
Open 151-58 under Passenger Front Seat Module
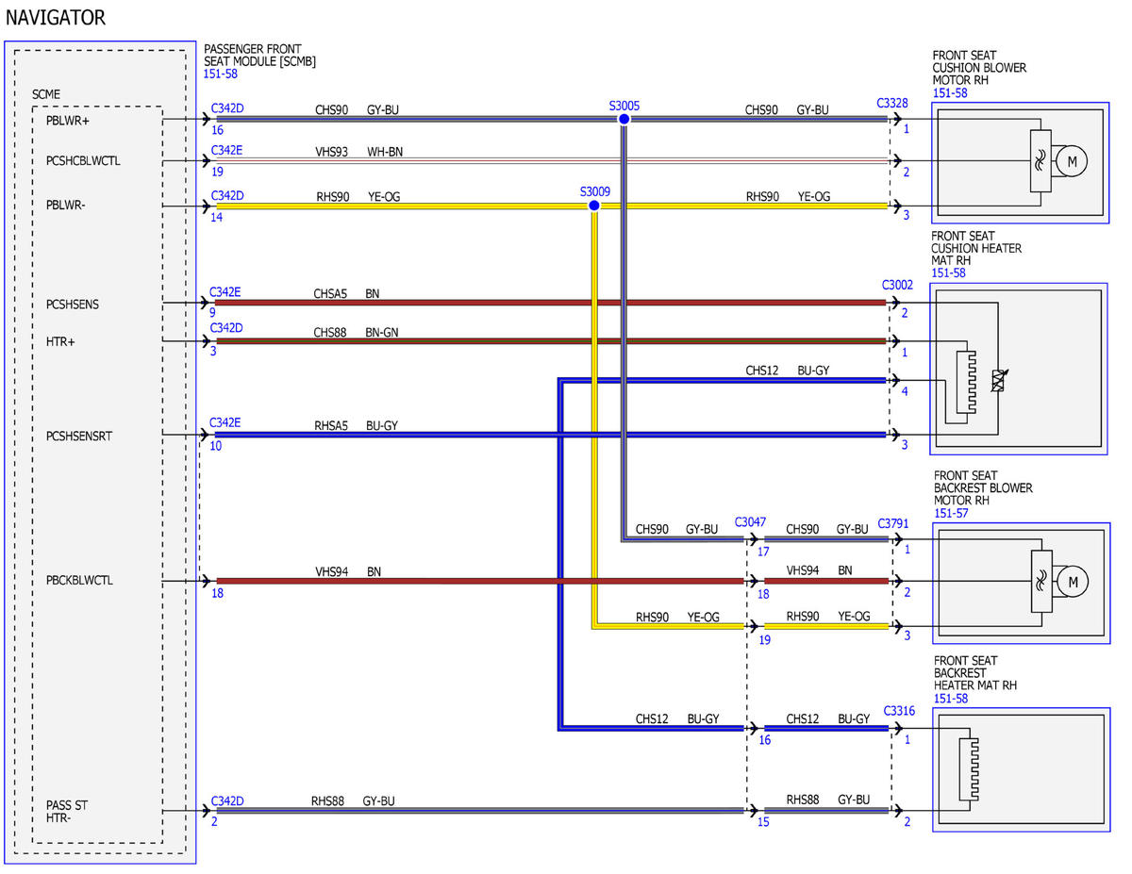pyautogui.click(x=221, y=74)
